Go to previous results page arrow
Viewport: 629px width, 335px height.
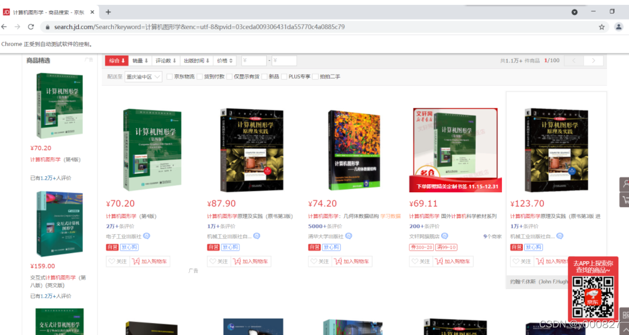574,61
